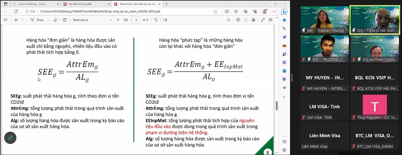Add this page to favorites

pos(215,11)
